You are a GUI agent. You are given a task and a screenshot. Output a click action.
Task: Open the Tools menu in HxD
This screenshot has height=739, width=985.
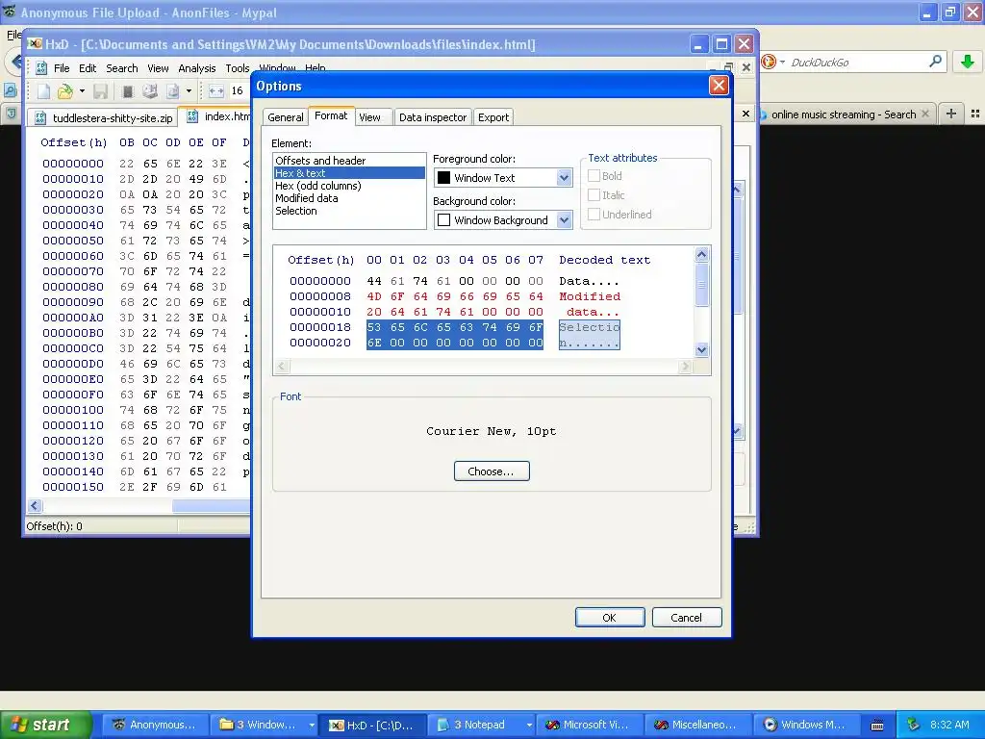click(x=238, y=68)
